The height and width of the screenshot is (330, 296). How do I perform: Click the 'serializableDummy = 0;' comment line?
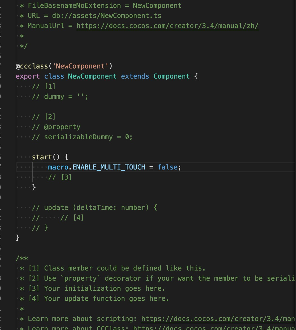pyautogui.click(x=88, y=137)
